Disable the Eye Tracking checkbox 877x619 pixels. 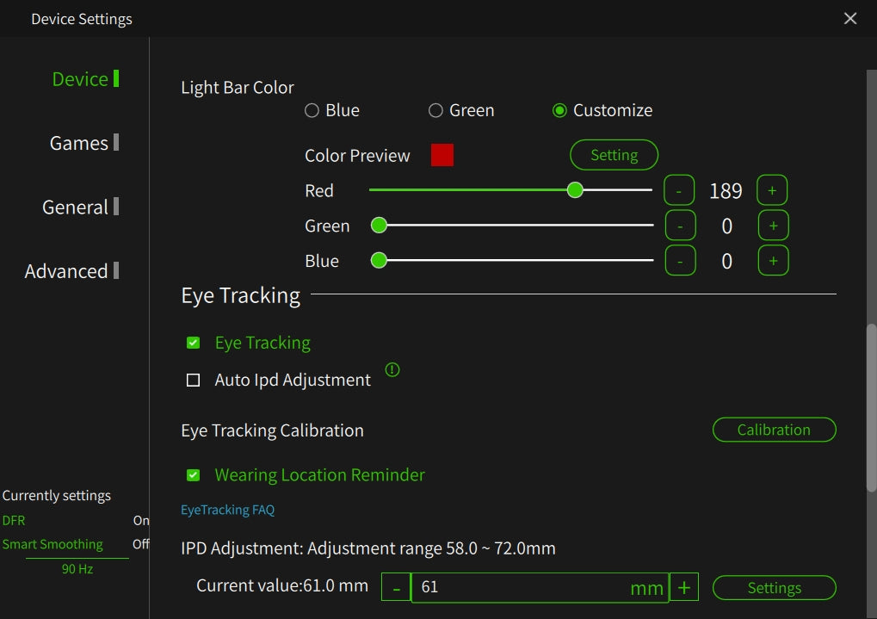[194, 343]
